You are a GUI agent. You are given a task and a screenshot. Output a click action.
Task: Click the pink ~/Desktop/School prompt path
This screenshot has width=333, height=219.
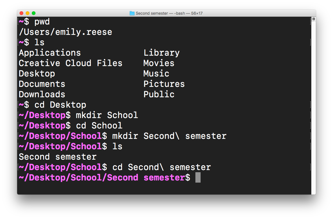[60, 136]
